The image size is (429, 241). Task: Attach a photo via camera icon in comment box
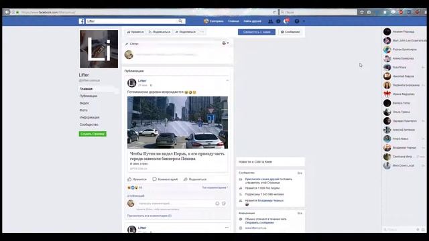224,204
